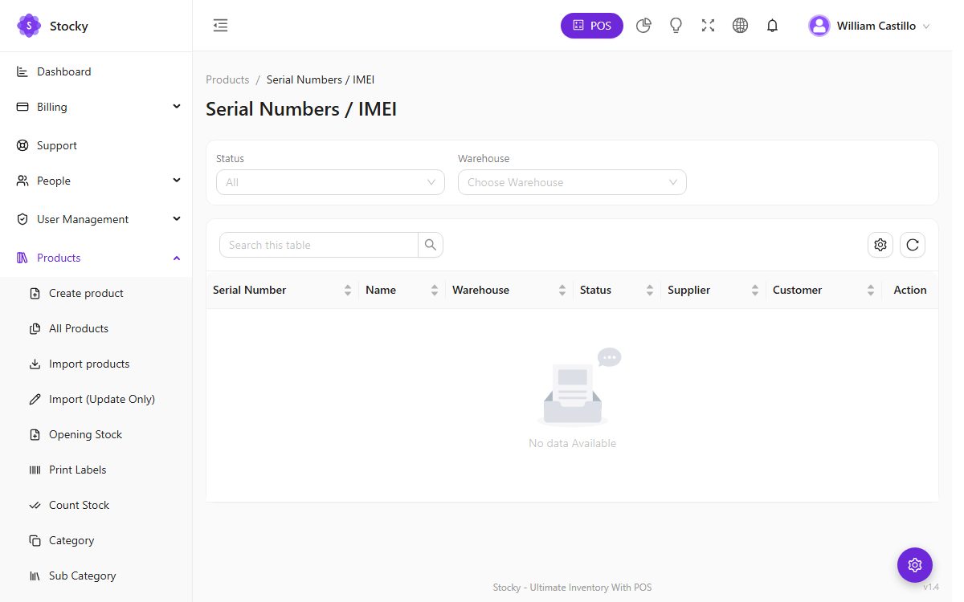
Task: Open the pie chart report icon
Action: [643, 26]
